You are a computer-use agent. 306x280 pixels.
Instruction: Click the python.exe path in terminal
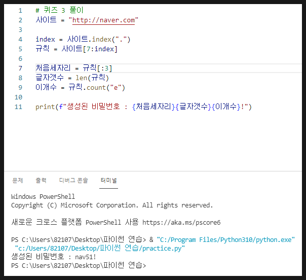click(x=225, y=239)
